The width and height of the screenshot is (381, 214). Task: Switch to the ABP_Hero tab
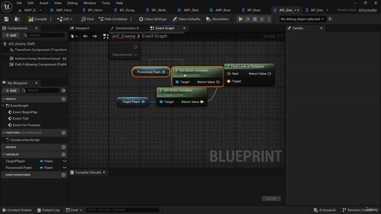coord(61,10)
